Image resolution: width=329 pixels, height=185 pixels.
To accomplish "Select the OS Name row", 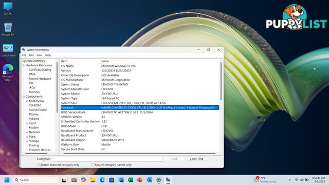I will pyautogui.click(x=140, y=66).
